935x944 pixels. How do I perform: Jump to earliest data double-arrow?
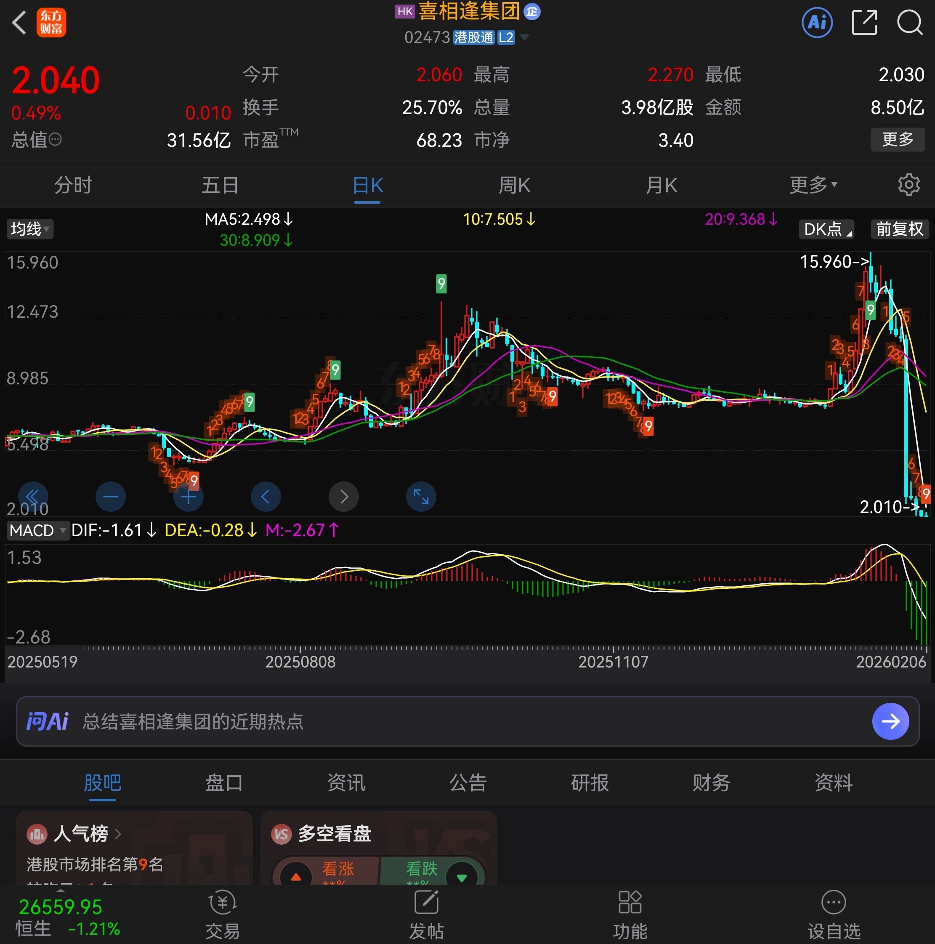[x=33, y=497]
